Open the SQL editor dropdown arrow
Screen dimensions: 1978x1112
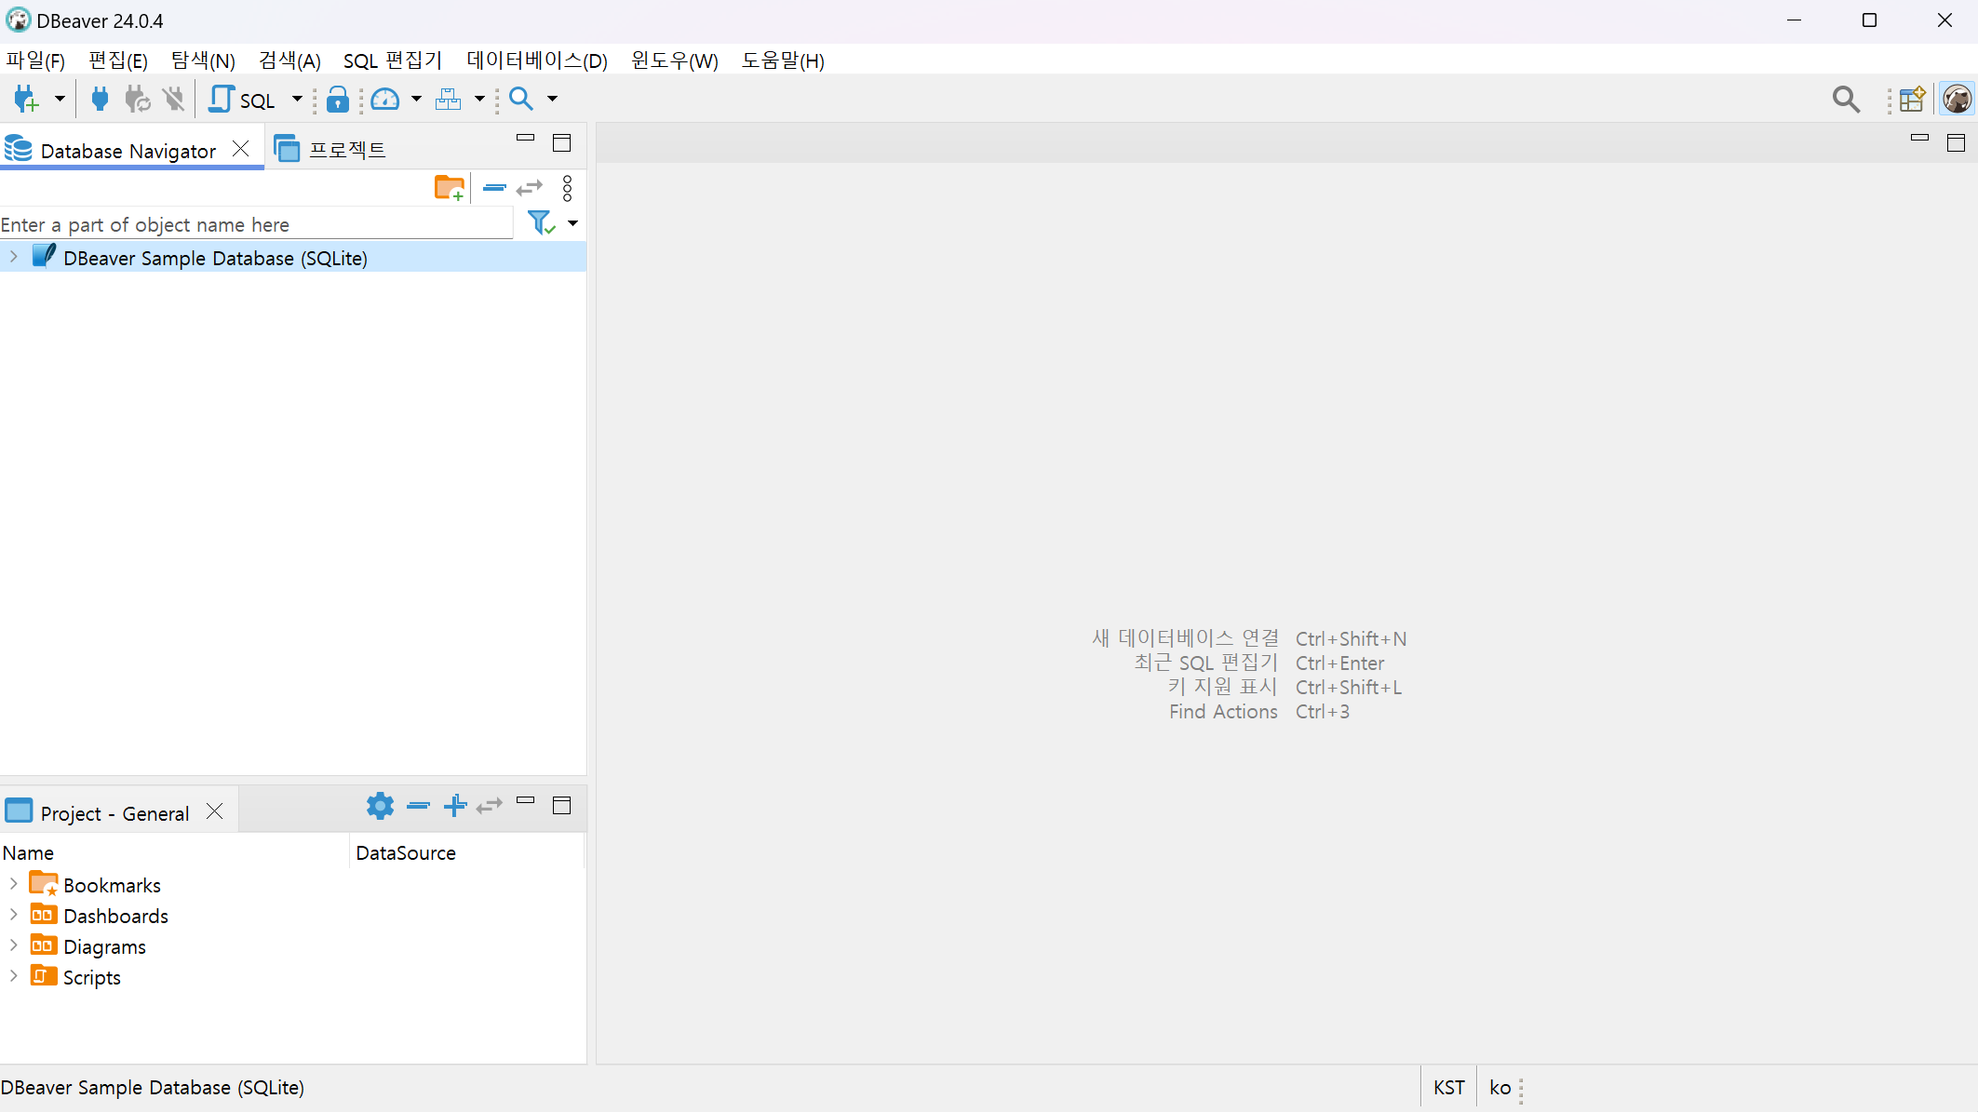coord(297,99)
